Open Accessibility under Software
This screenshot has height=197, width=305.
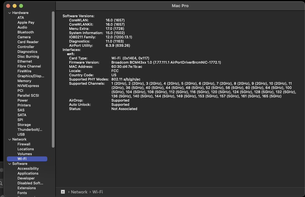[28, 168]
